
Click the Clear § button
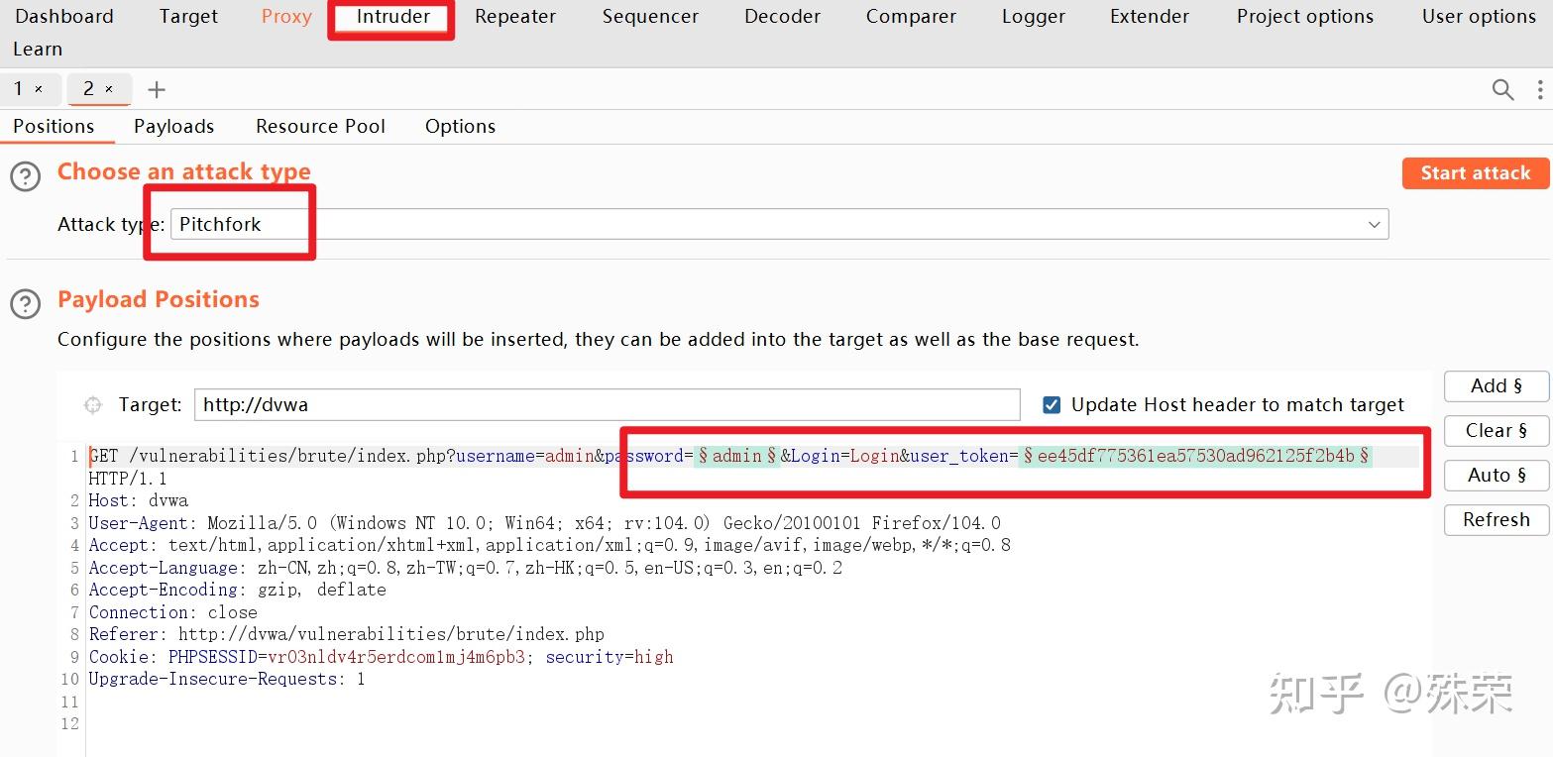[x=1497, y=430]
